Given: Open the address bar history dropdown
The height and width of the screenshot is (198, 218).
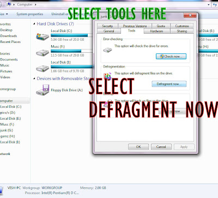Looking at the screenshot, I should click(209, 4).
